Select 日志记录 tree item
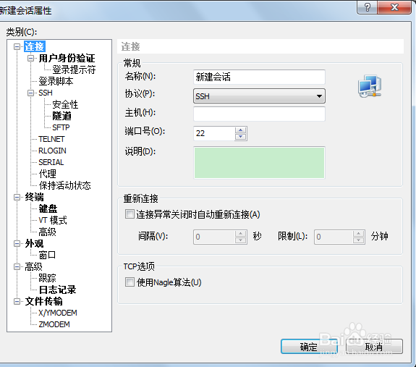 pyautogui.click(x=58, y=290)
